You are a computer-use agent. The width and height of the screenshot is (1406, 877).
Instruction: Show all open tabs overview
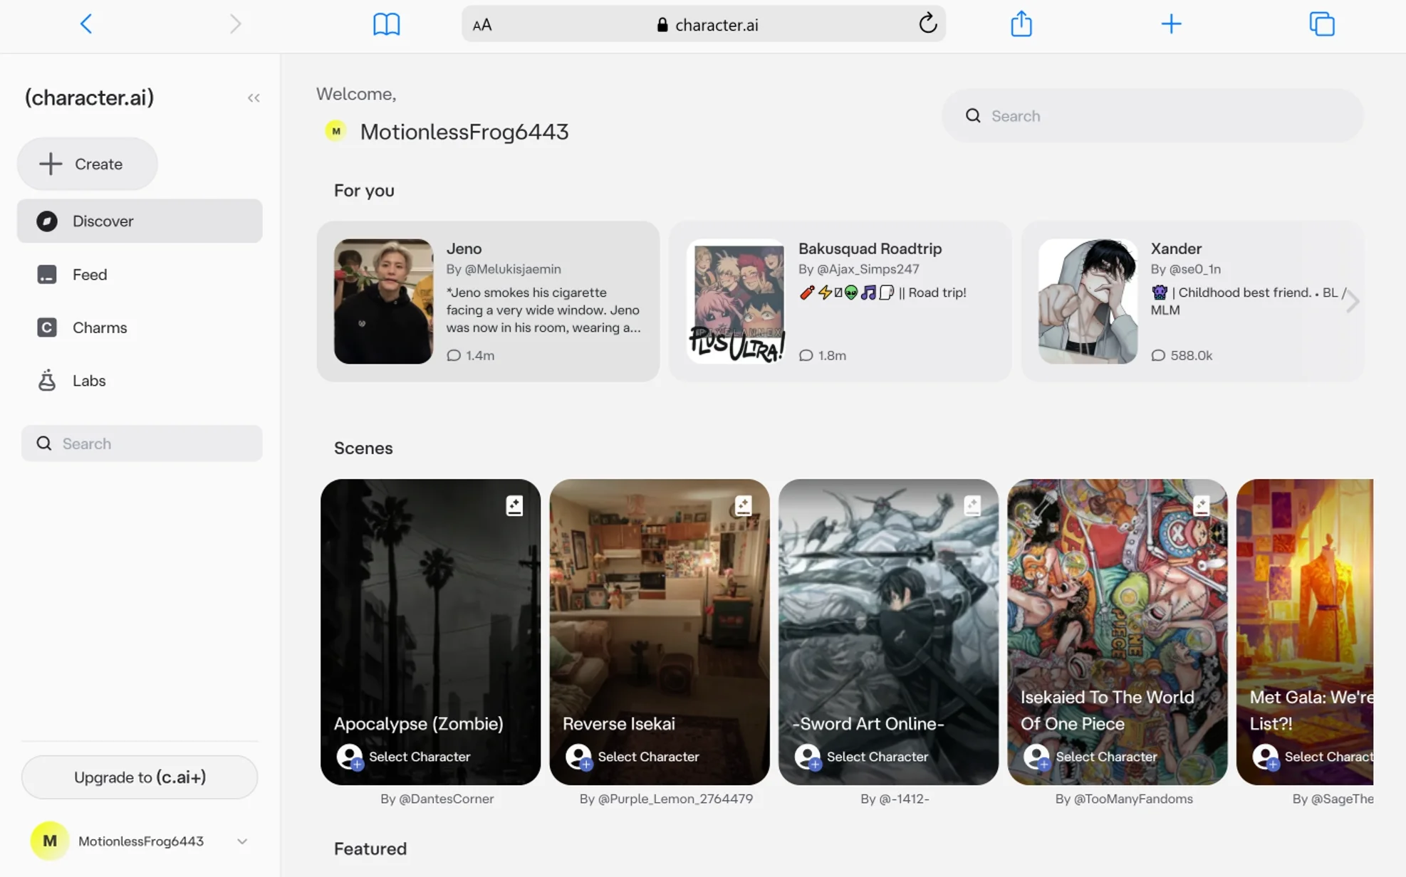(1322, 24)
